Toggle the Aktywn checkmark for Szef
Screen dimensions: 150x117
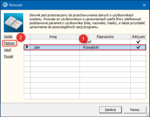(x=138, y=42)
